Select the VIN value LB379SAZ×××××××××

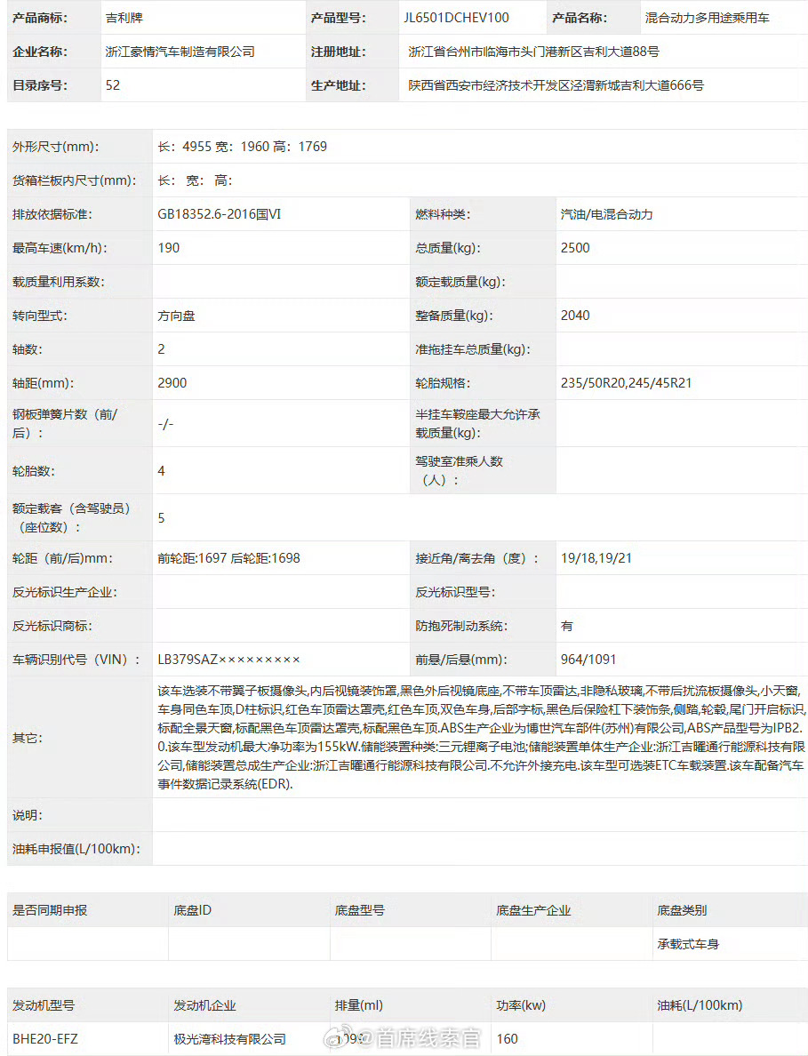[229, 660]
